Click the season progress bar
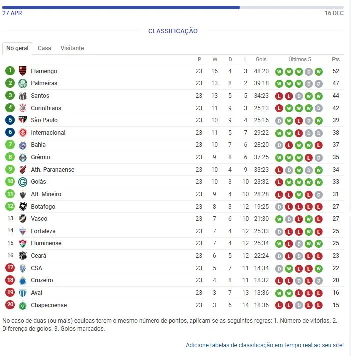 coord(173,7)
